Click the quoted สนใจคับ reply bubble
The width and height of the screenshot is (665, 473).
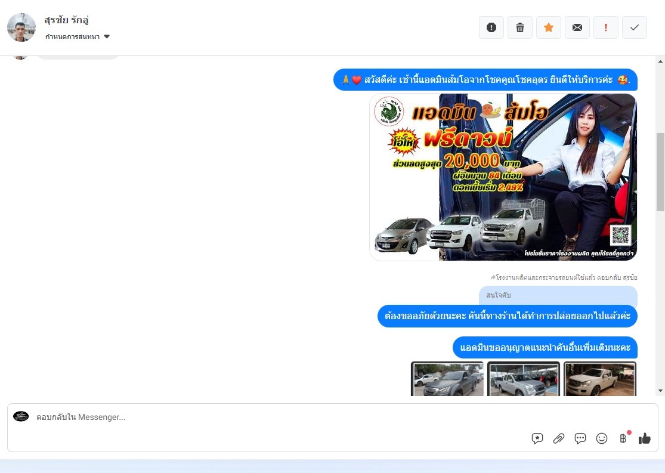tap(558, 295)
